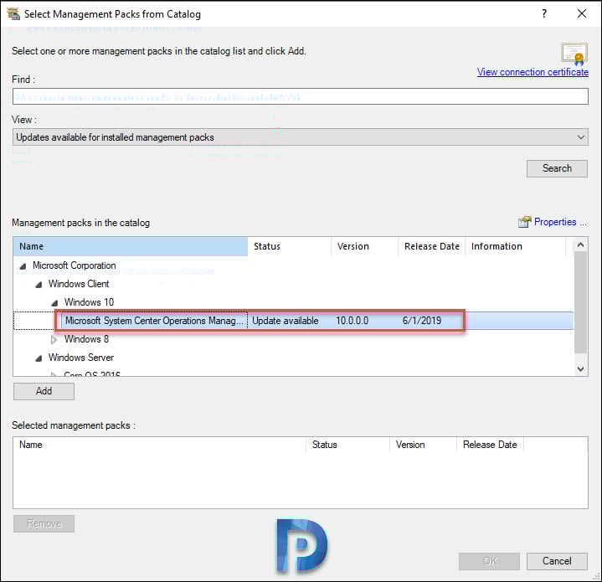602x582 pixels.
Task: Focus the Find text field
Action: [301, 96]
